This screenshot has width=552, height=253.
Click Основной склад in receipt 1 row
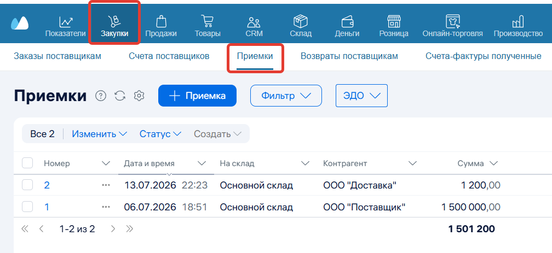[256, 207]
